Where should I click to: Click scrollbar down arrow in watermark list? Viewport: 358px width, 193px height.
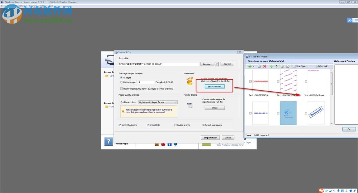[332, 124]
